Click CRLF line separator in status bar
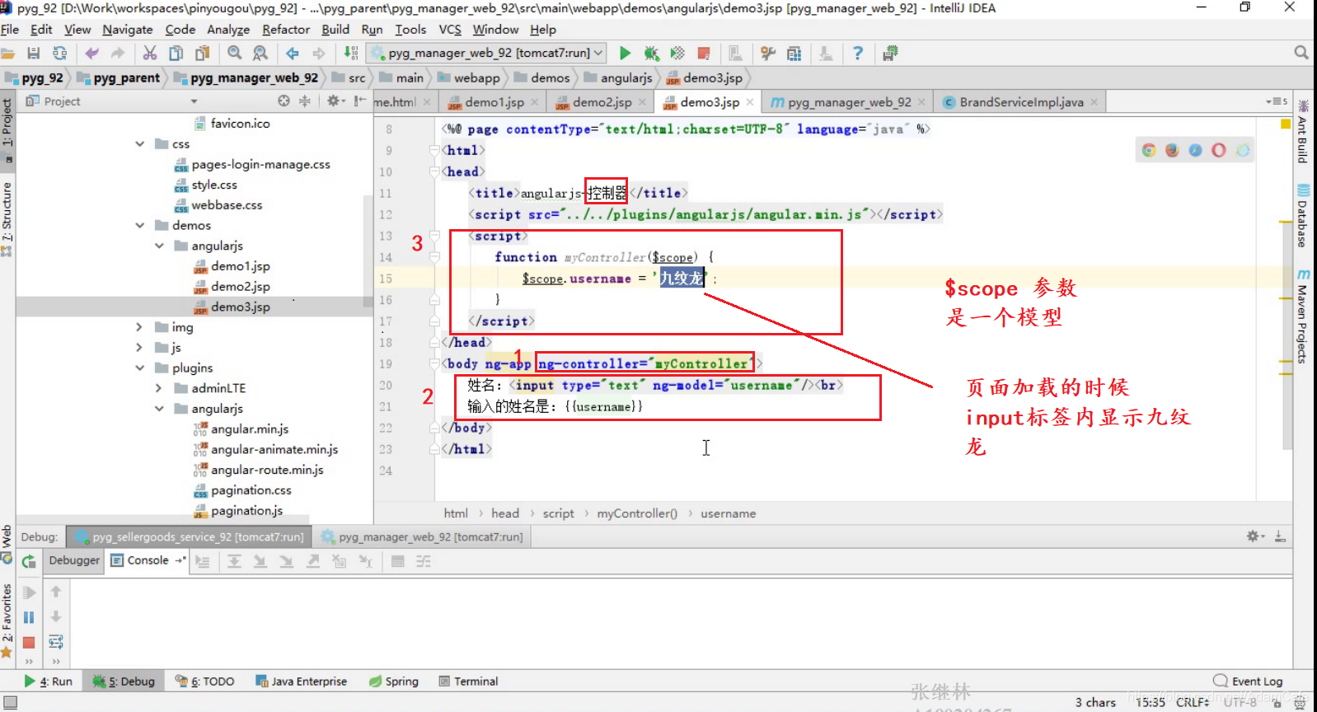The image size is (1317, 712). [x=1193, y=702]
